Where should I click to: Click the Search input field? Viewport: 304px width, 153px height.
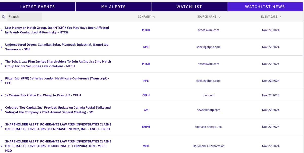(25, 17)
